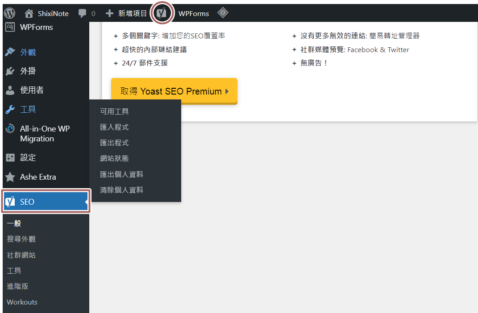
Task: Open the 外觀 sidebar menu
Action: (x=28, y=52)
